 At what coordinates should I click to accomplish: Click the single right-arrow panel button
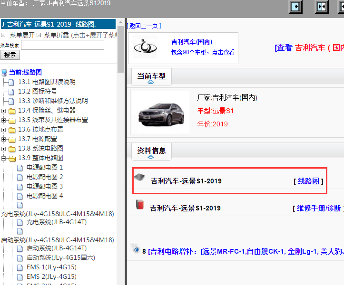[x=295, y=7]
